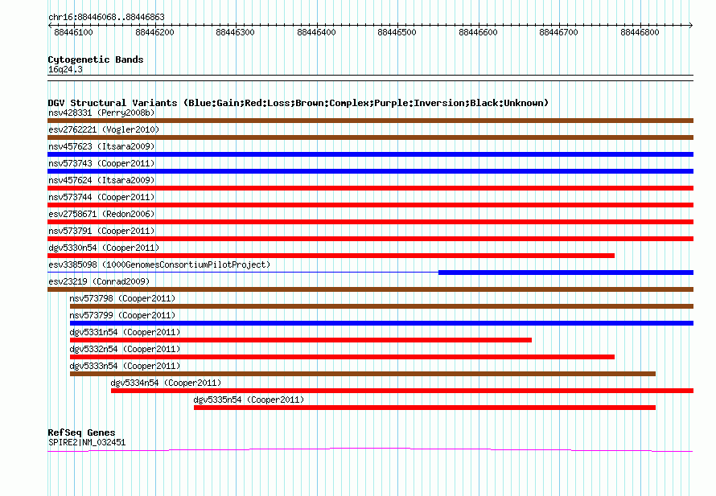Click ruler position 88446600
Image resolution: width=716 pixels, height=496 pixels.
coord(478,32)
